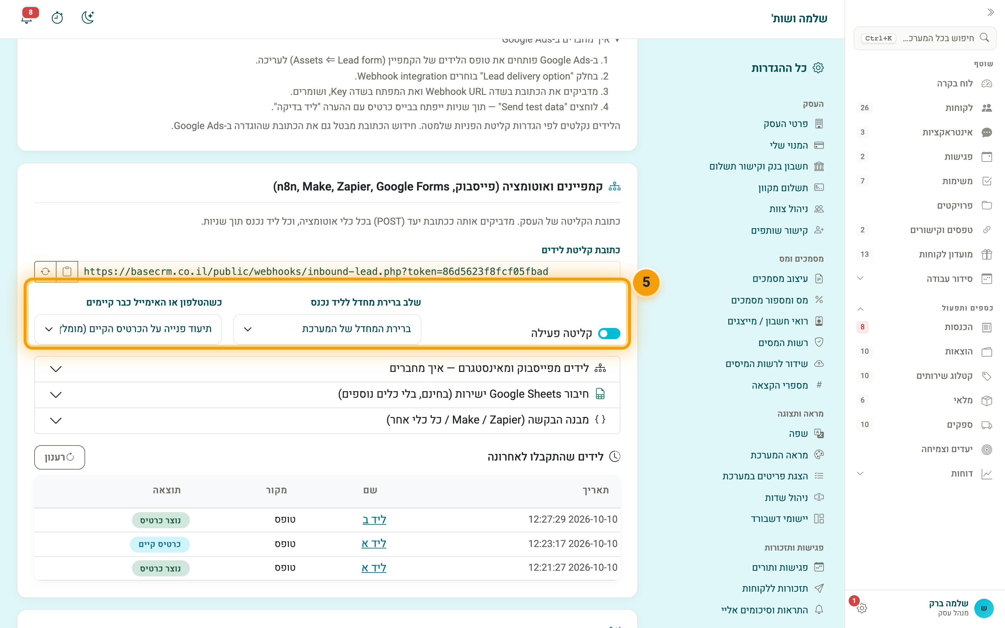Open the settings gear next to שלמה ברק
This screenshot has width=1005, height=628.
coord(862,608)
